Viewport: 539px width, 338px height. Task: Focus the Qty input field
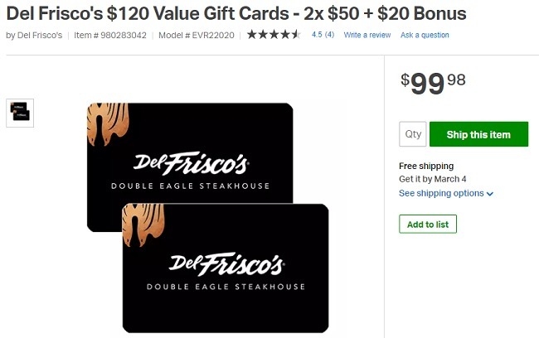click(x=412, y=134)
